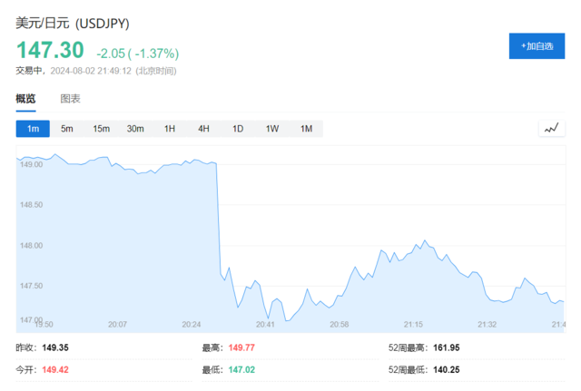Click the 52周最高 161.95 value
This screenshot has width=581, height=391.
[x=447, y=347]
